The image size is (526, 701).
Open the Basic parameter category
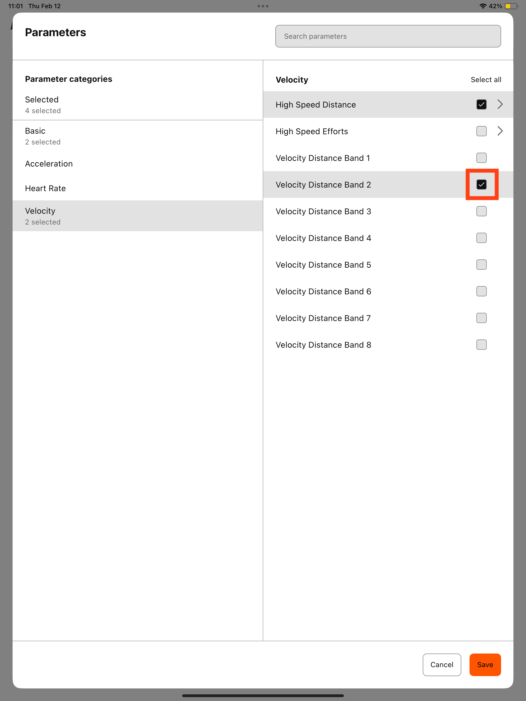coord(138,136)
